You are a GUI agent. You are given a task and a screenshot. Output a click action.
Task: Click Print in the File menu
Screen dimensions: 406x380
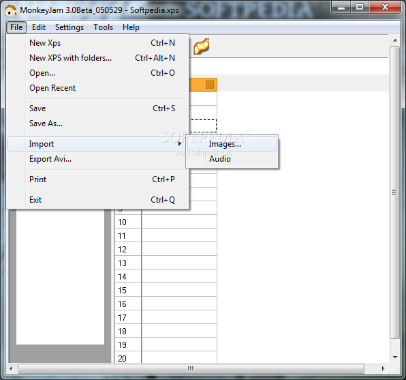98,179
